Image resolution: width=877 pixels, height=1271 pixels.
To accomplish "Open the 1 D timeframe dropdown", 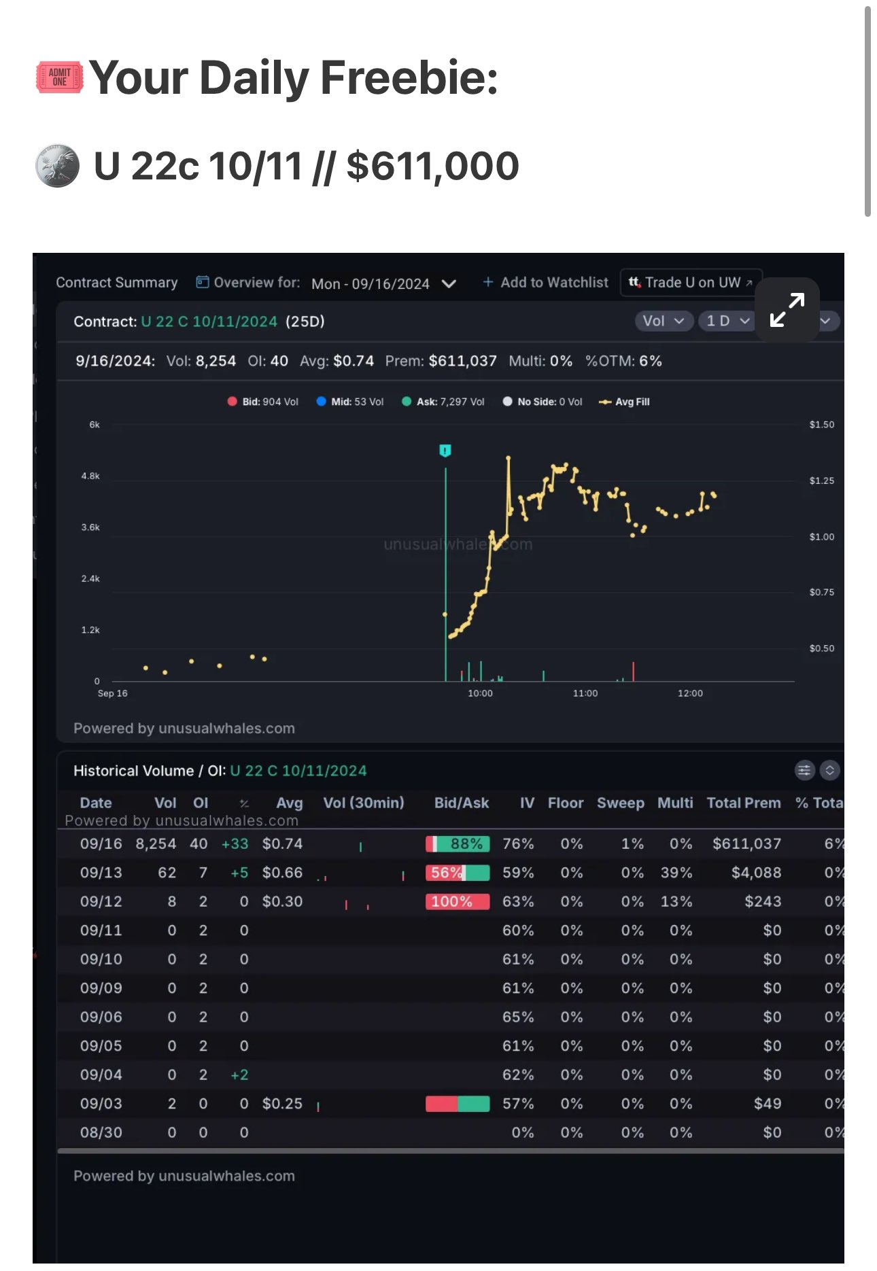I will [726, 321].
